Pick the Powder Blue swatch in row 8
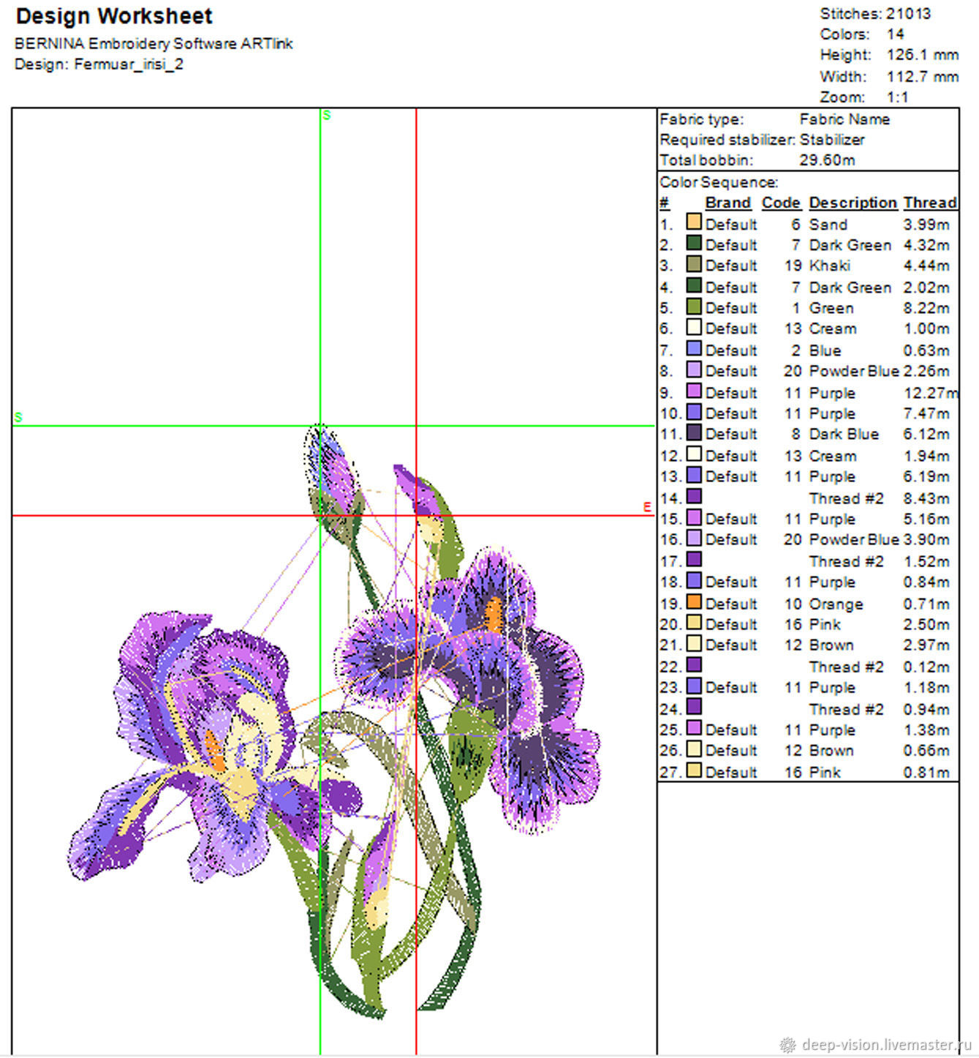 [x=693, y=369]
